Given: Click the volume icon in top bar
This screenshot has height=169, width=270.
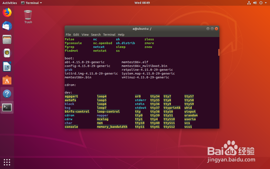Looking at the screenshot, I should click(255, 3).
